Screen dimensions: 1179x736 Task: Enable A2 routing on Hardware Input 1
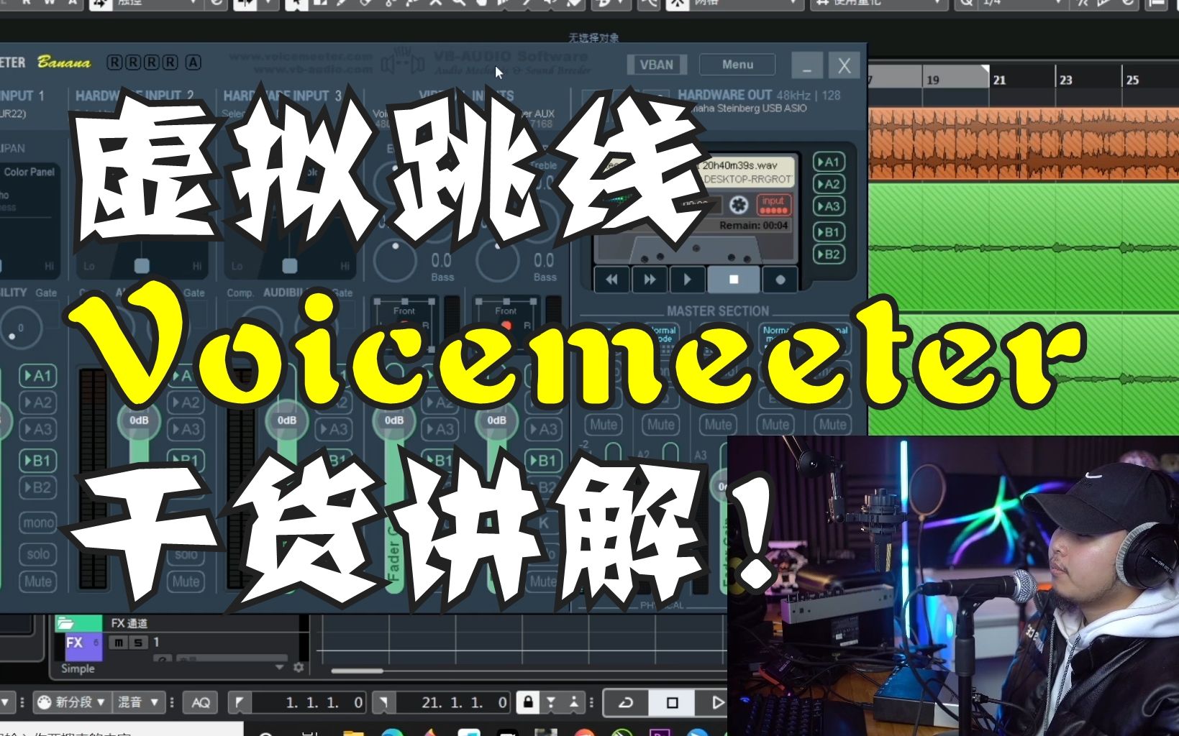(38, 402)
